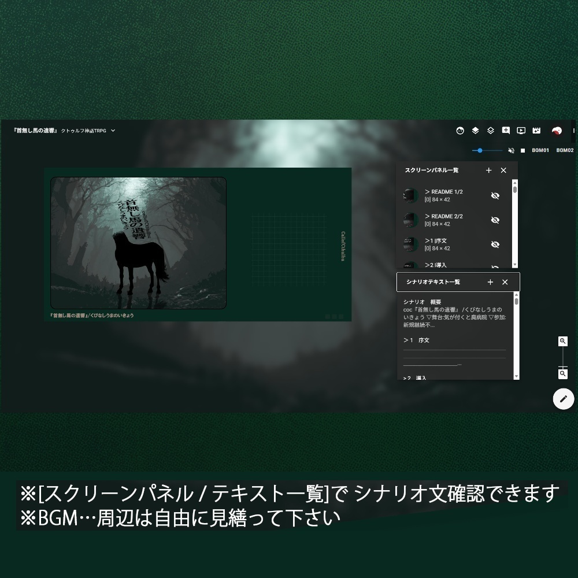
Task: Adjust the BGM volume slider
Action: [480, 150]
